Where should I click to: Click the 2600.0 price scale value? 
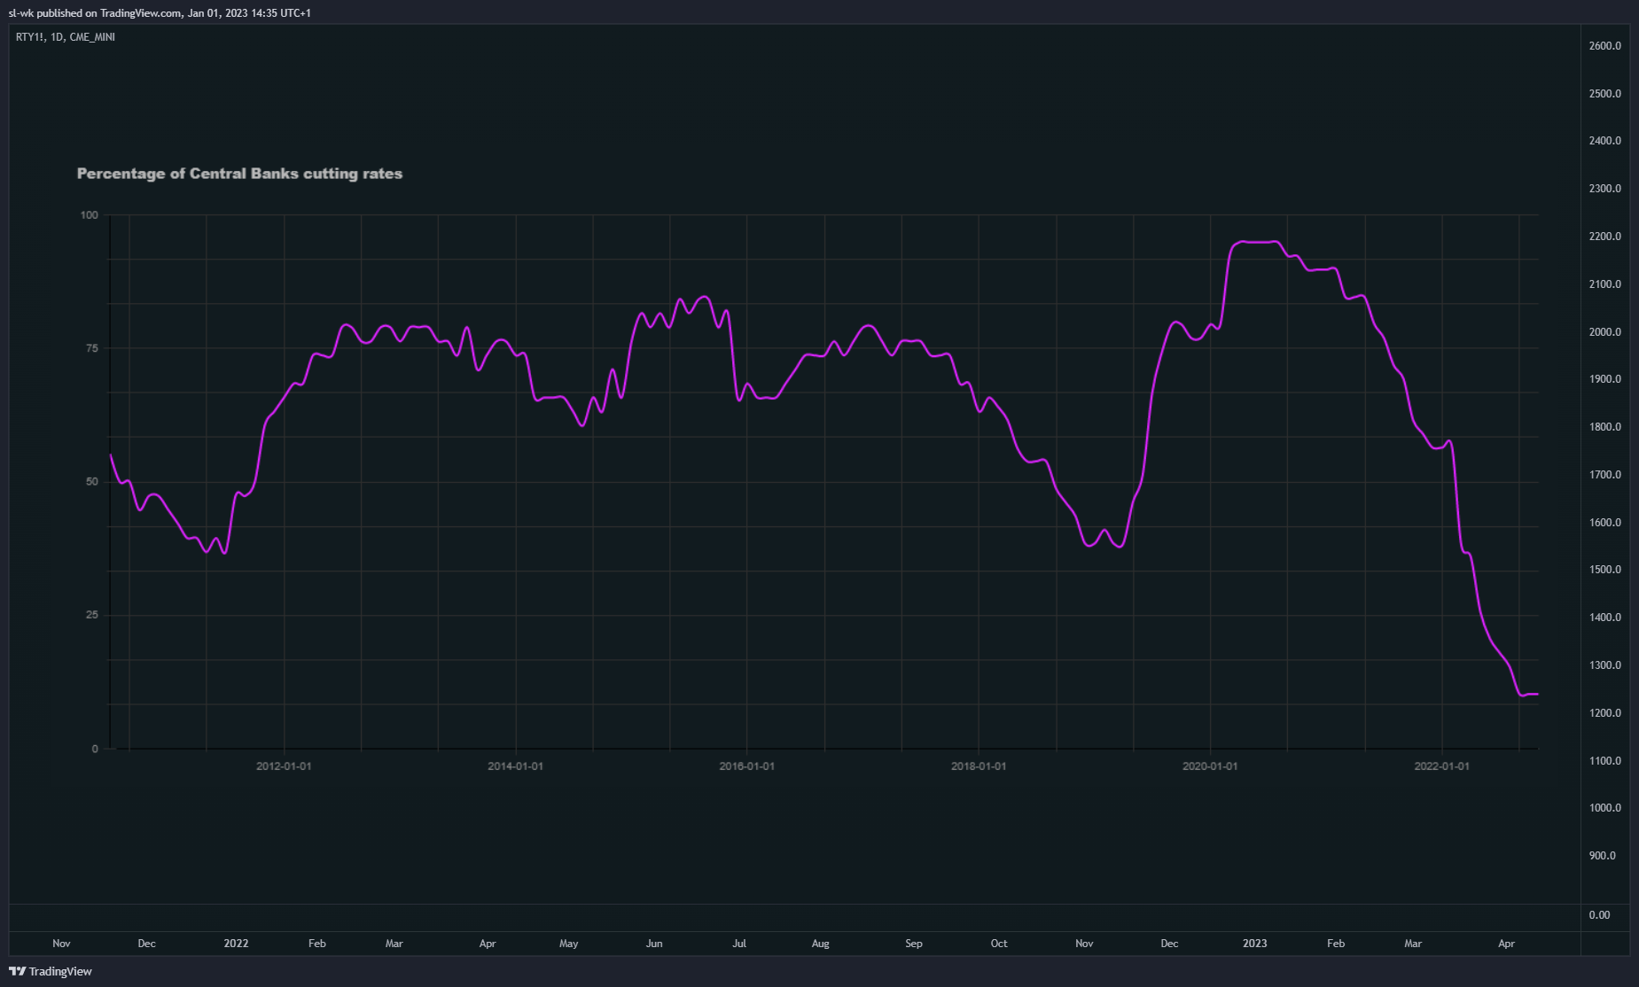1605,46
